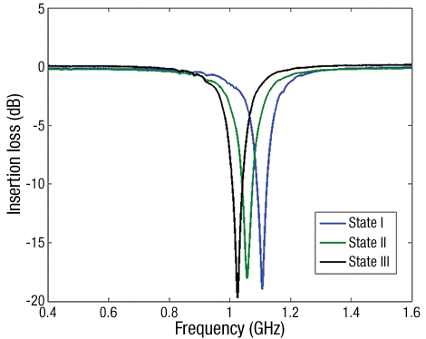Click the x-axis tick label 1.2
Image resolution: width=426 pixels, height=339 pixels.
(x=291, y=313)
